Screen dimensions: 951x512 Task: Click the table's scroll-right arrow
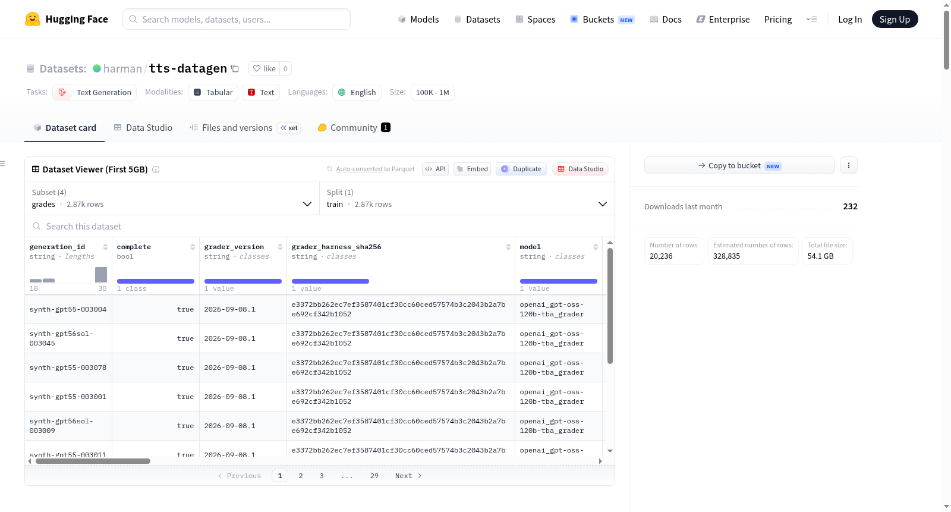600,461
